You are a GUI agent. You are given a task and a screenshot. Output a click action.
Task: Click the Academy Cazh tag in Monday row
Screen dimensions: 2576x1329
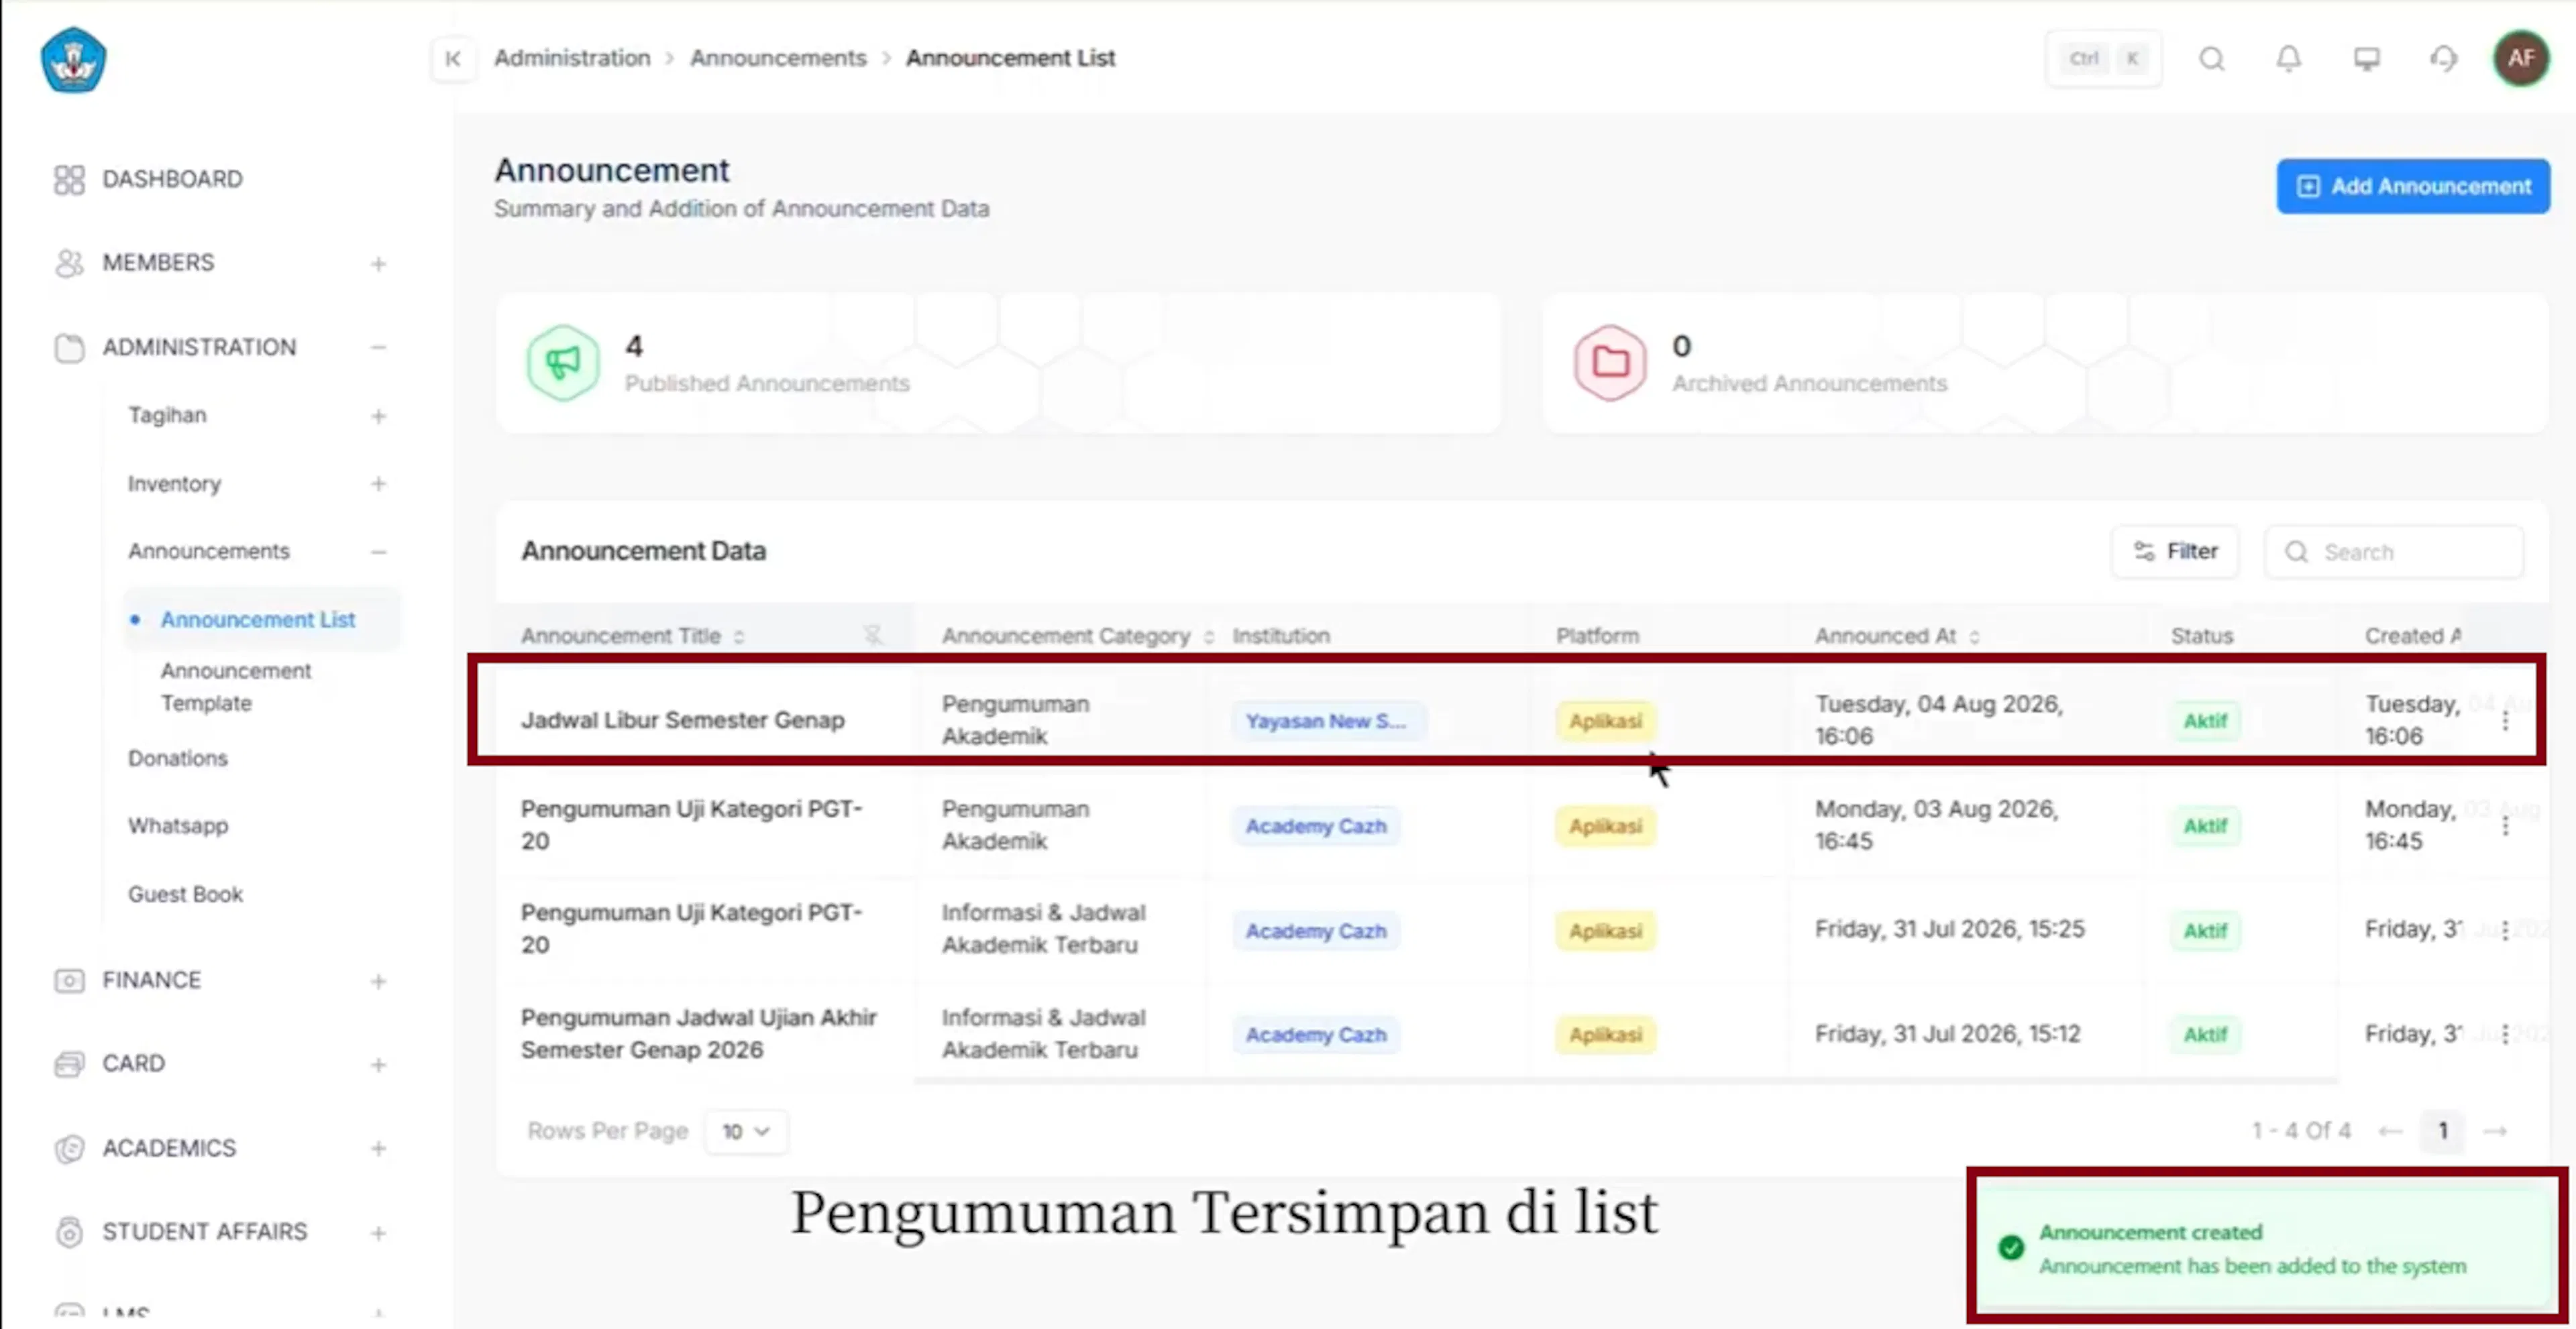1316,826
